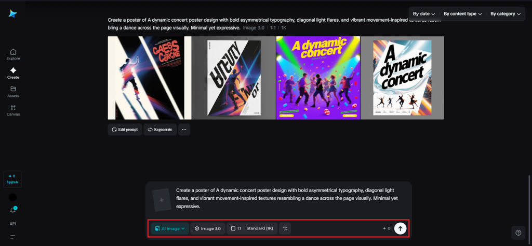
Task: Open the text style tool icon
Action: (285, 228)
